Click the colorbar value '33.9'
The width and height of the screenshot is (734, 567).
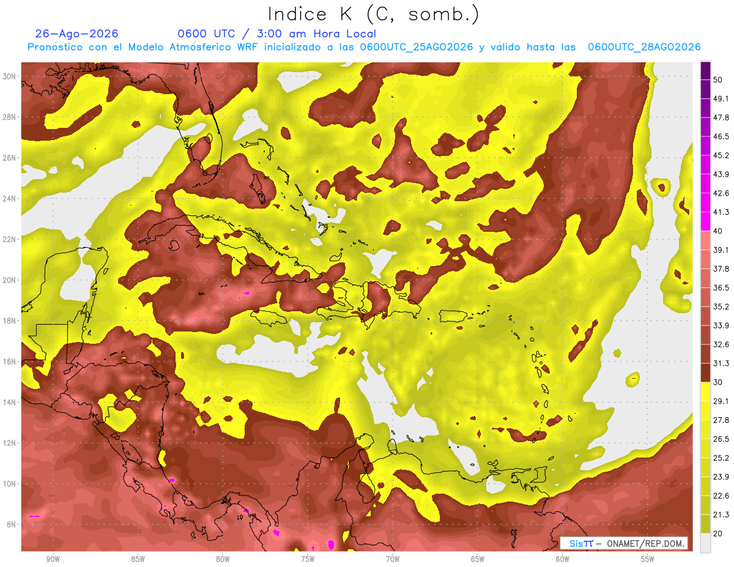click(721, 325)
